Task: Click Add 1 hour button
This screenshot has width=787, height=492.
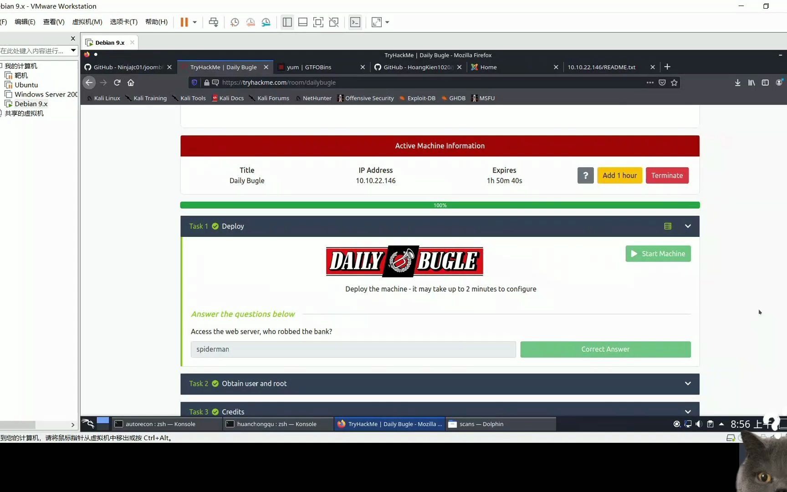Action: [x=619, y=175]
